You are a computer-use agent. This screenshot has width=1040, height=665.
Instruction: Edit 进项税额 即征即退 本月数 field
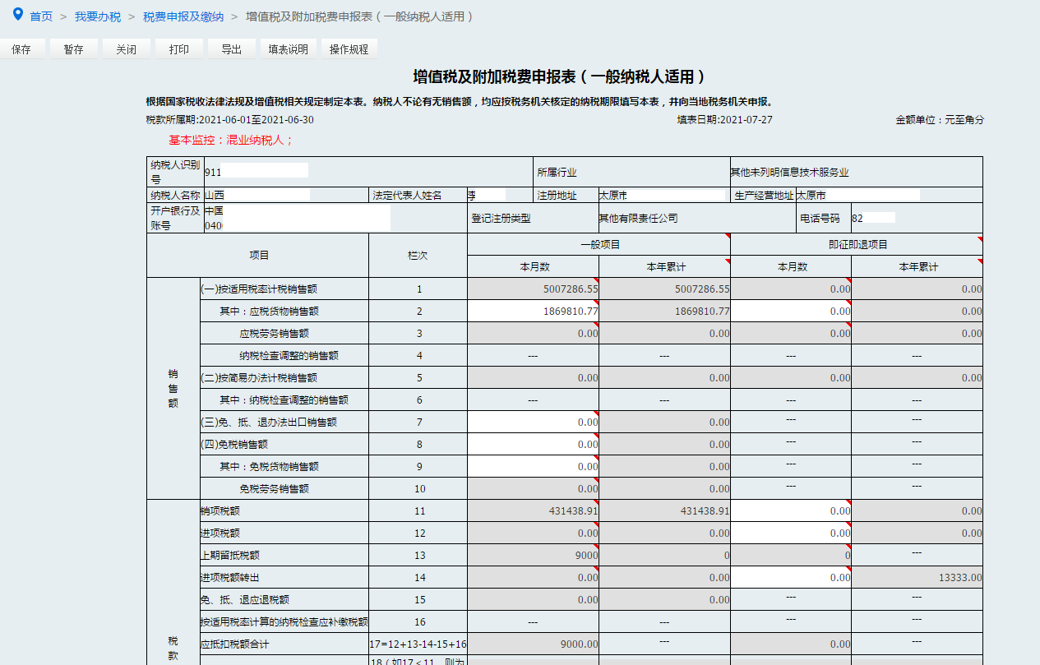791,533
